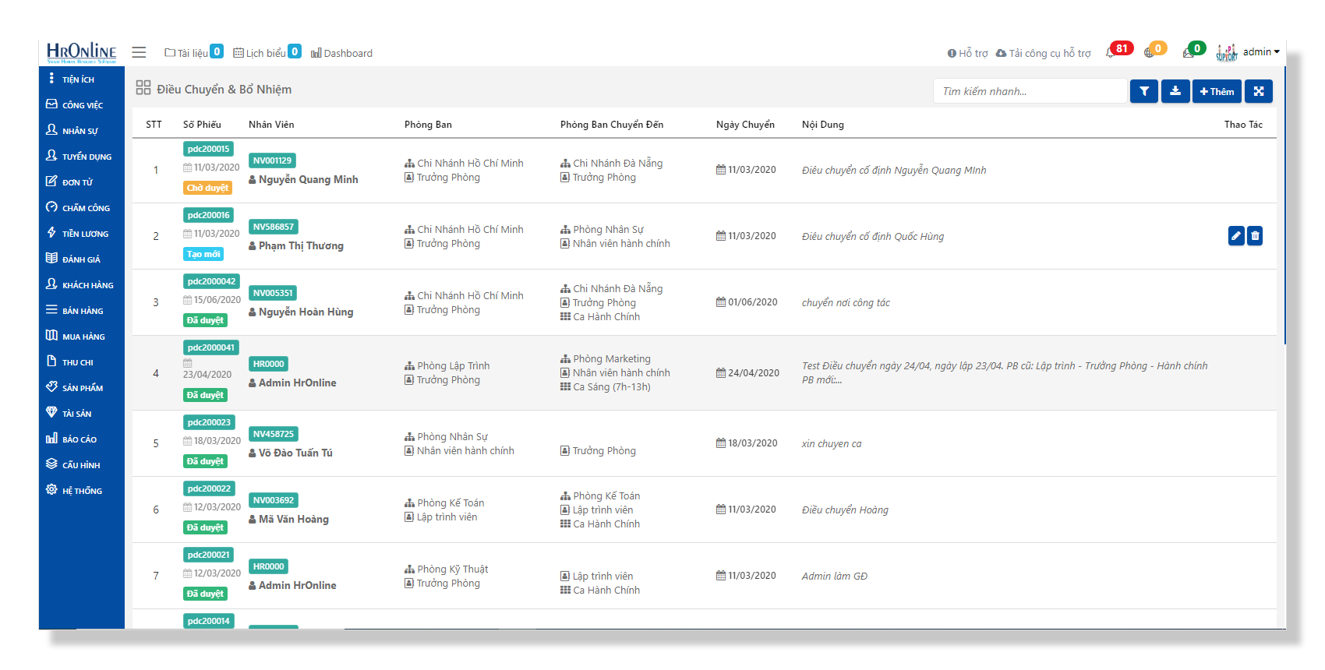Sort by Nhân Viên column header

click(x=271, y=125)
